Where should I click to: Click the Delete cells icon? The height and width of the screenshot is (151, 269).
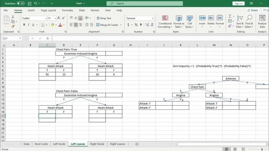tap(211, 18)
